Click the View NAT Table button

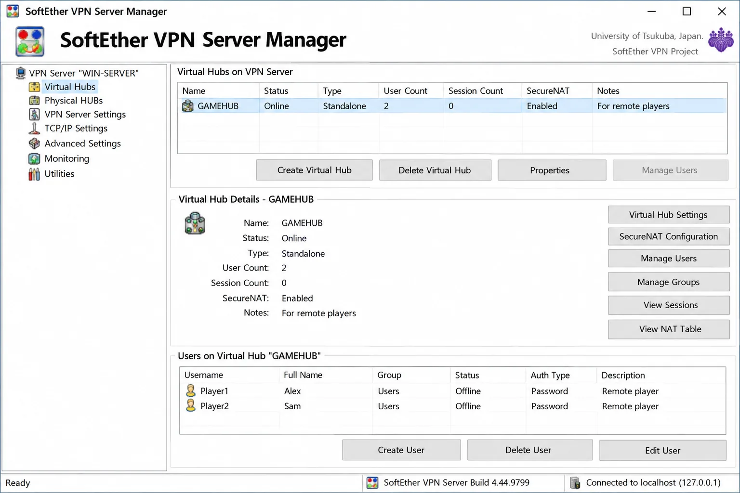(669, 329)
